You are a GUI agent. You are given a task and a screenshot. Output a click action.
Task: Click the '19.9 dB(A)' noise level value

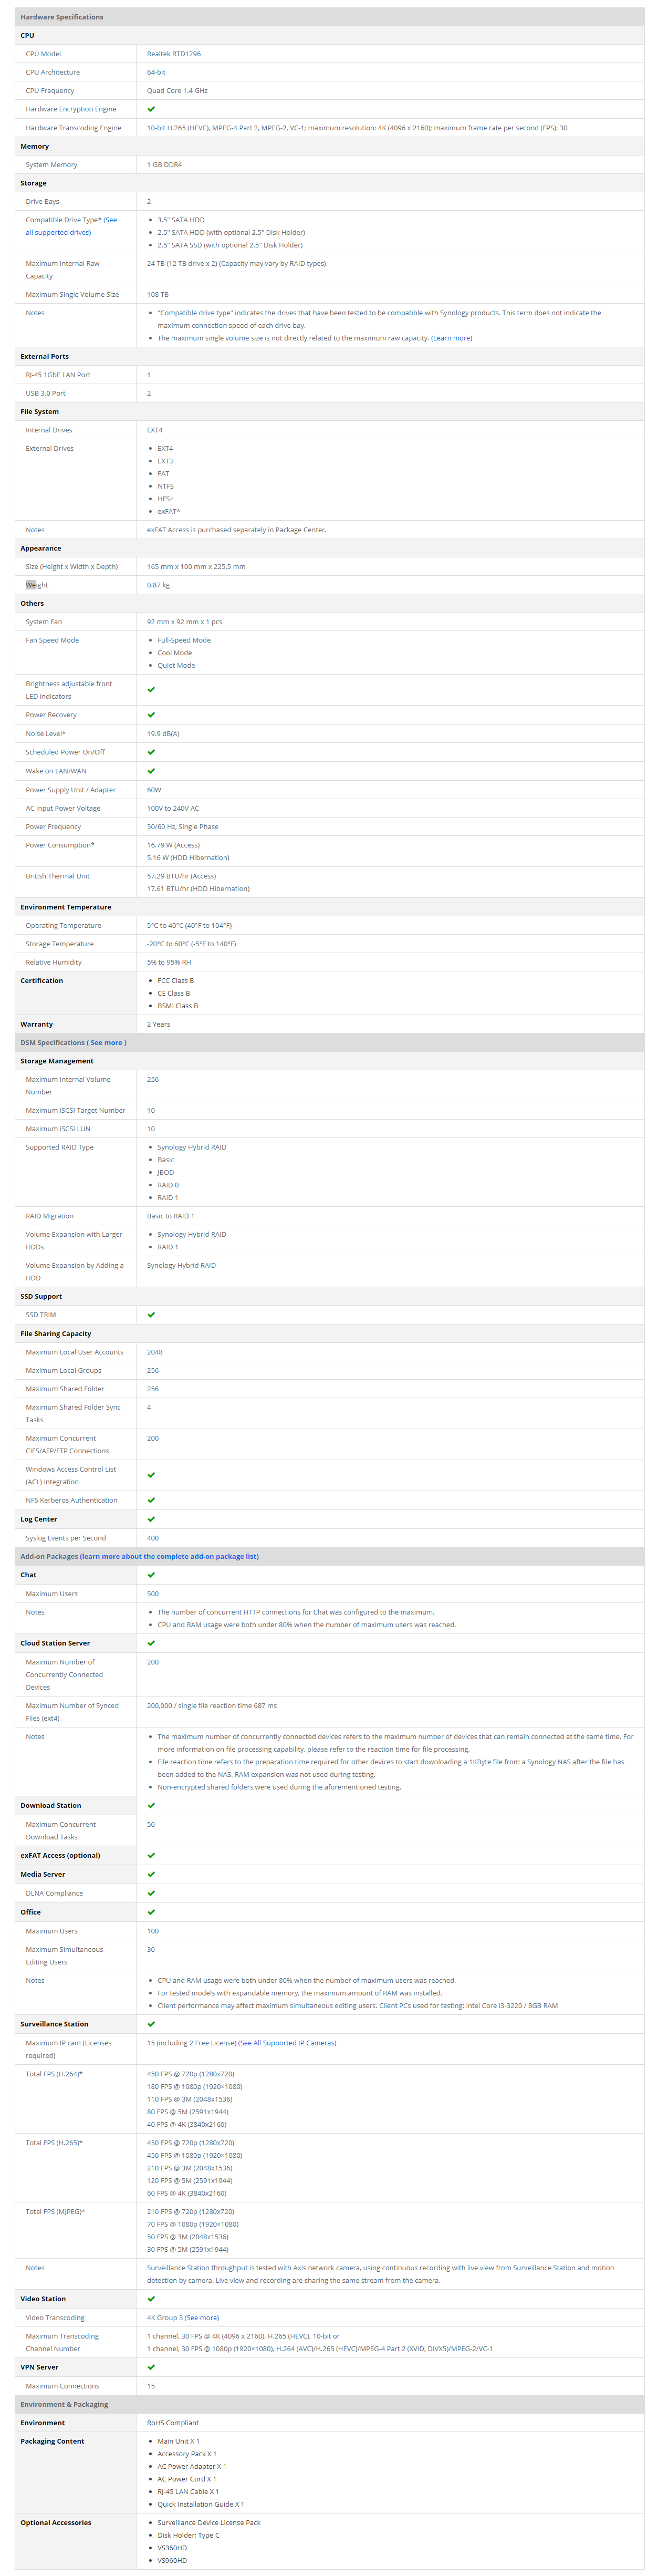(163, 734)
